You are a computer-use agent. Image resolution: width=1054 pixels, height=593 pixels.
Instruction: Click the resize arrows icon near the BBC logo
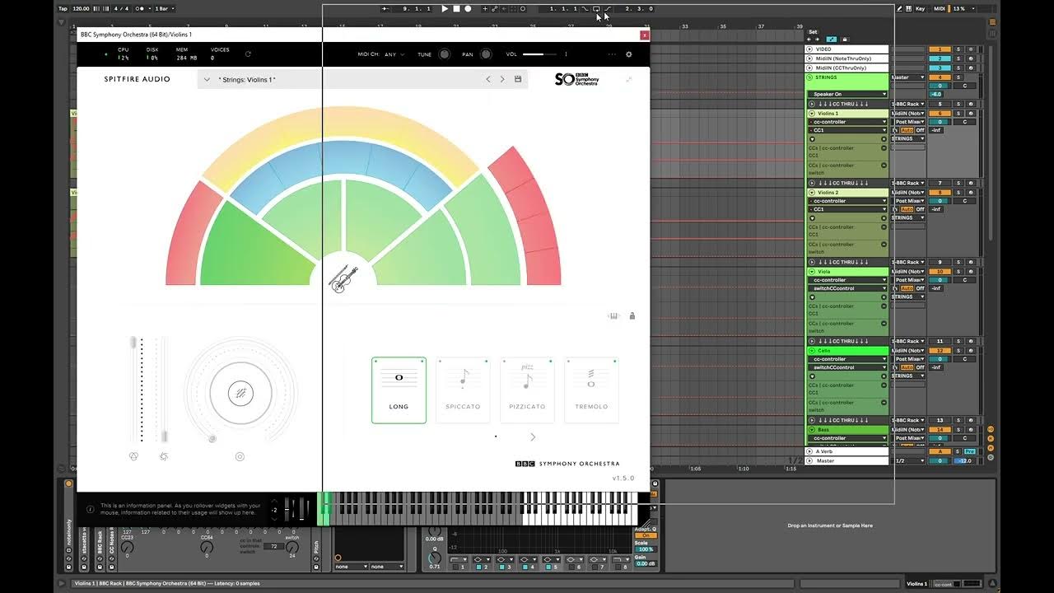coord(629,79)
